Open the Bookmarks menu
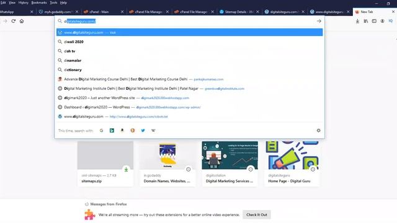 [x=39, y=2]
